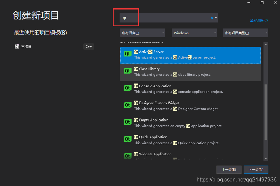
Task: Click the template list scroll up arrow
Action: [266, 44]
